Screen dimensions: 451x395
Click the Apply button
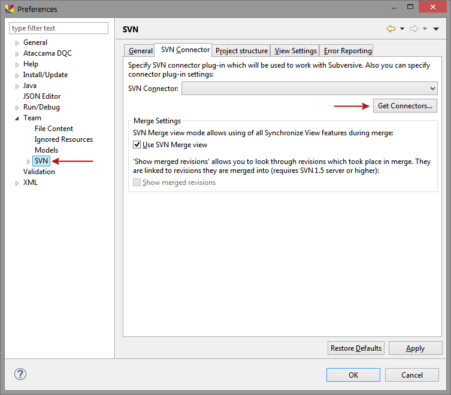[415, 348]
